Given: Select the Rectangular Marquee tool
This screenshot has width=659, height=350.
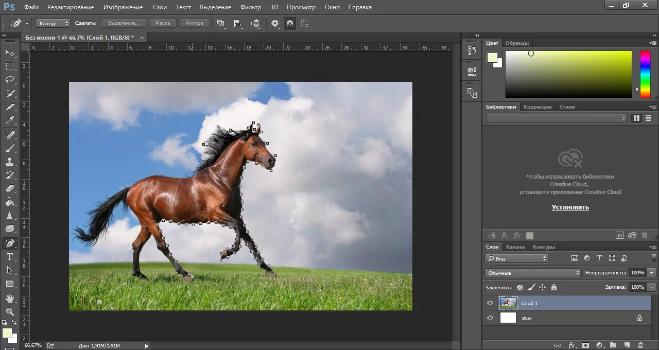Looking at the screenshot, I should tap(10, 66).
